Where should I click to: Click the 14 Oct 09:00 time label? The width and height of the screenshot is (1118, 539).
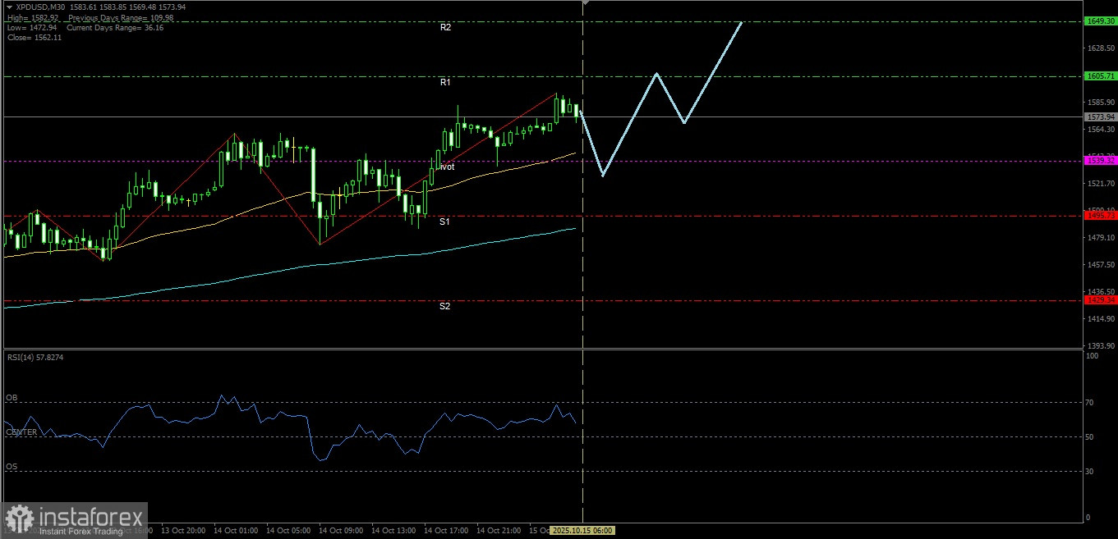[341, 531]
